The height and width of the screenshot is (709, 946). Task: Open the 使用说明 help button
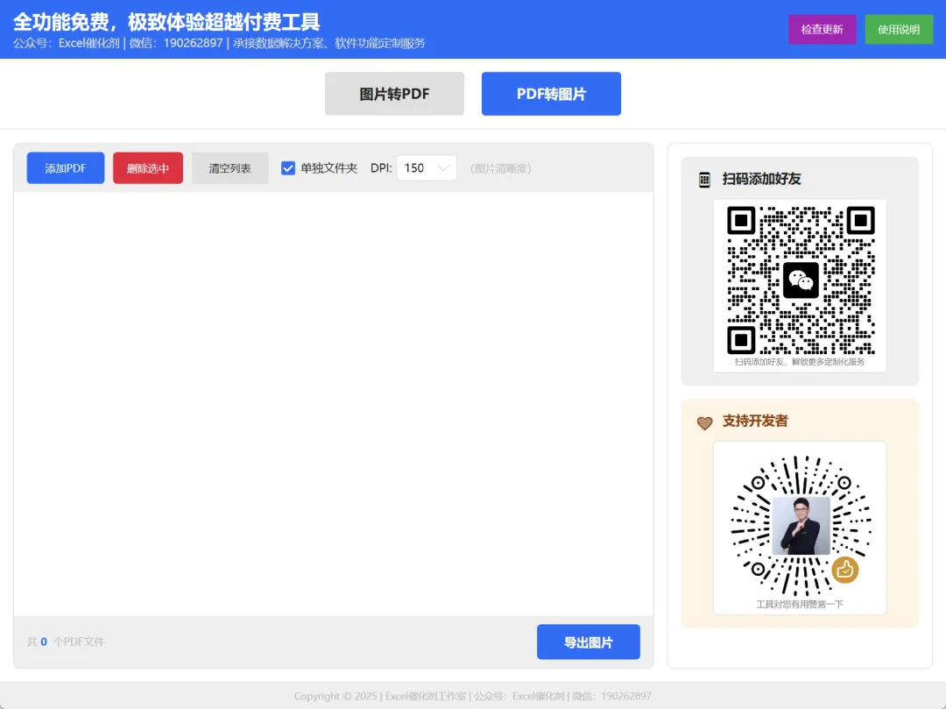[899, 30]
